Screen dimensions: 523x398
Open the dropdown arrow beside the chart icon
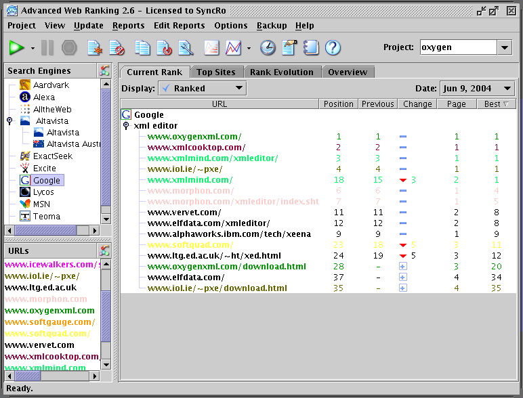(x=249, y=48)
